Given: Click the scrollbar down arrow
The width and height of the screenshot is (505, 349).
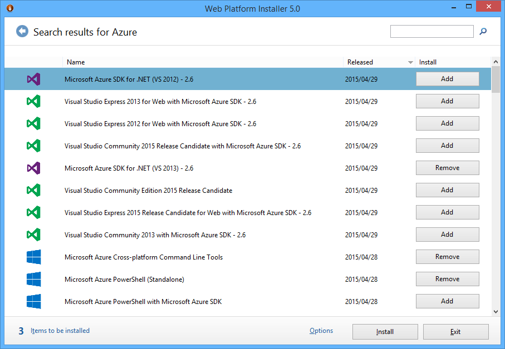Looking at the screenshot, I should pyautogui.click(x=496, y=312).
